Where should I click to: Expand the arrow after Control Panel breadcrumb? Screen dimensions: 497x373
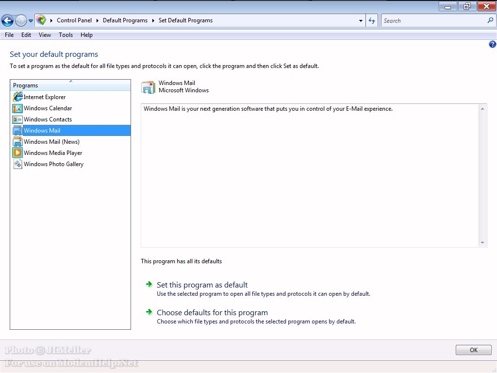coord(97,20)
